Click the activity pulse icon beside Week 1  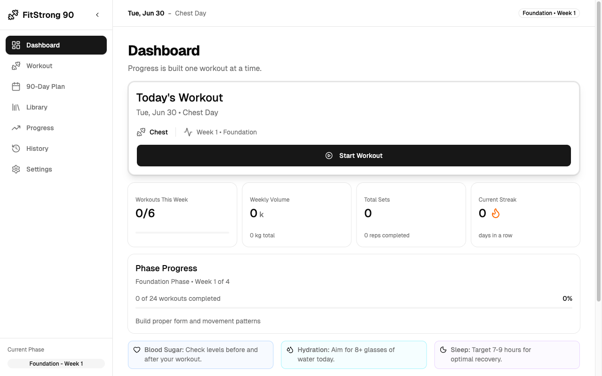[188, 132]
